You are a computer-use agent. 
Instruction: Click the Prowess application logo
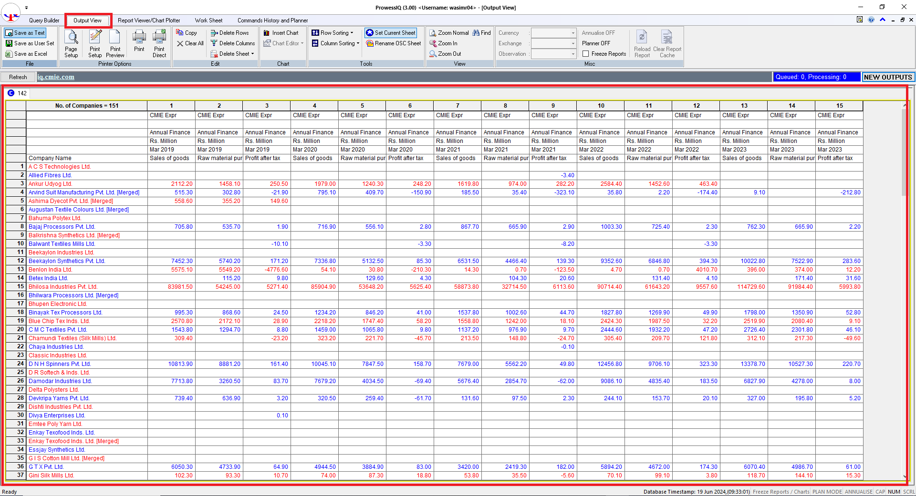tap(11, 13)
